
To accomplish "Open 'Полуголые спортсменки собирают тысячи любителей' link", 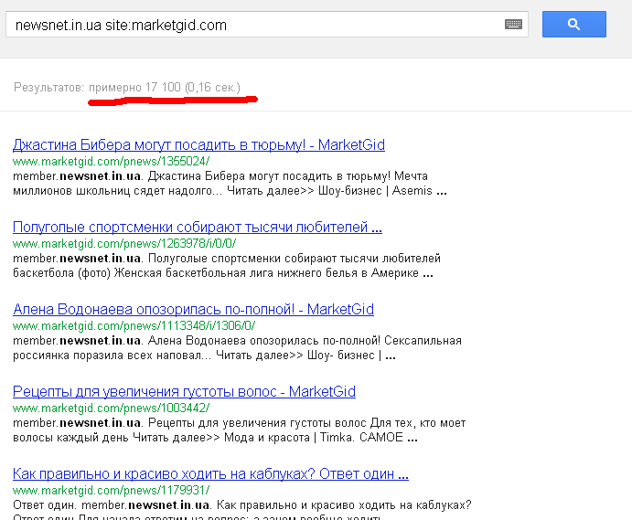I will pos(197,227).
